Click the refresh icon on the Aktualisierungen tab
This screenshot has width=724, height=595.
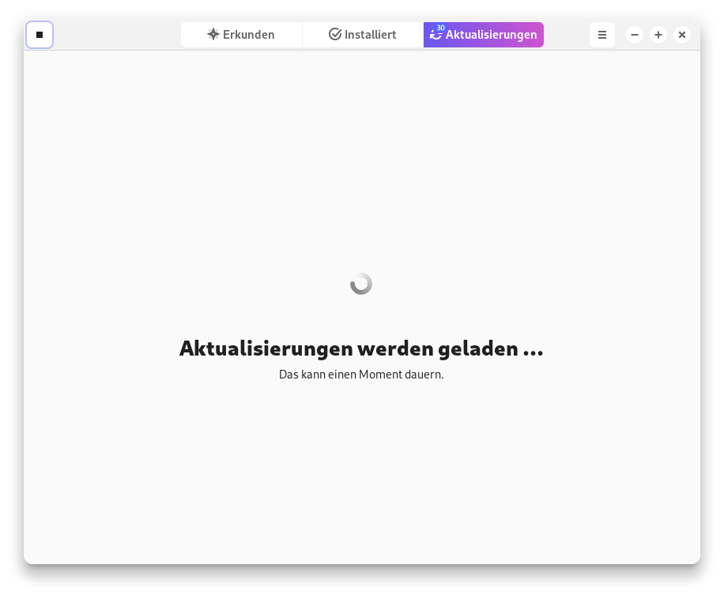click(x=436, y=35)
